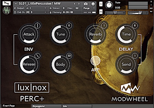Screen dimensions: 154x108
Task: Switch to the Info tab
Action: [x=77, y=106]
